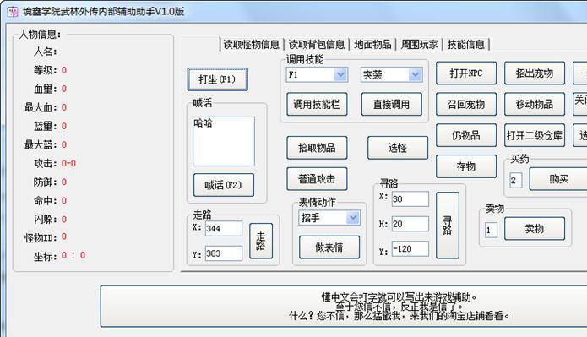Screen dimensions: 587x337
Task: Click the 人名 label
Action: (x=45, y=52)
